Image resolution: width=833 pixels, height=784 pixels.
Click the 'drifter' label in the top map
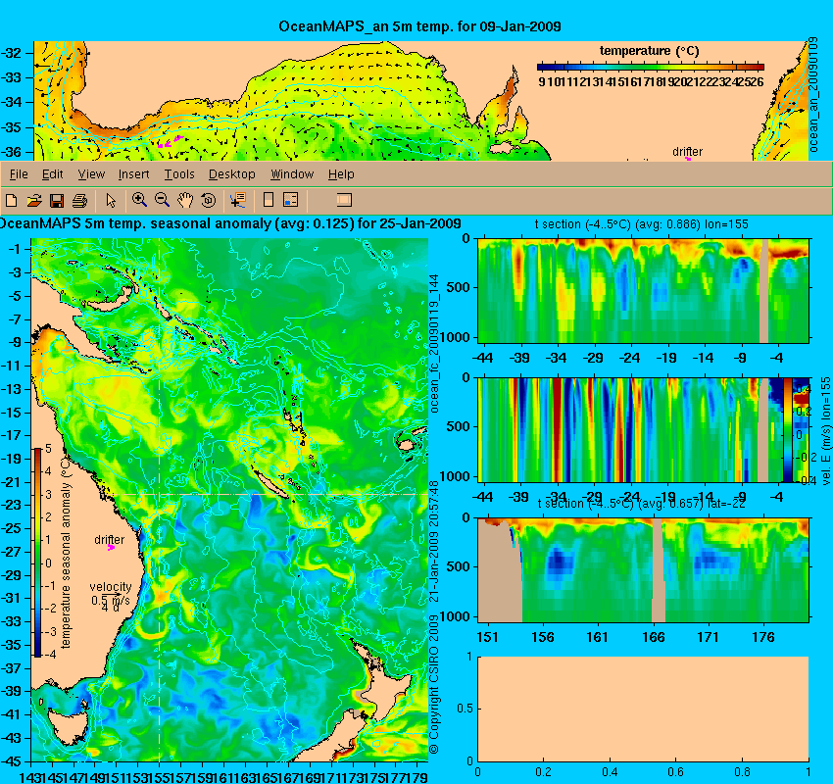pyautogui.click(x=687, y=151)
